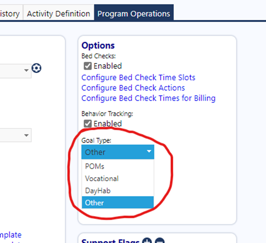
Task: Click the Goal Type dropdown arrow
Action: 149,151
